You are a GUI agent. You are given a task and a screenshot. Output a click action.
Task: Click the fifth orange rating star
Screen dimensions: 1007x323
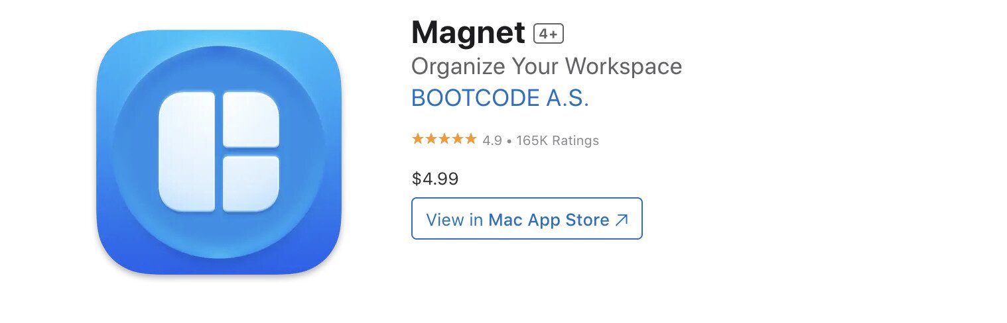(x=470, y=139)
